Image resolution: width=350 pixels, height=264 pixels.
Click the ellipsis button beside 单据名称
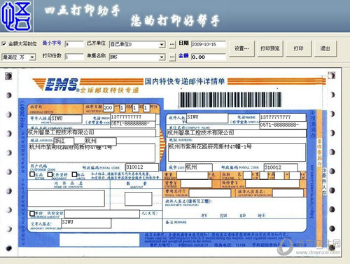pyautogui.click(x=172, y=57)
